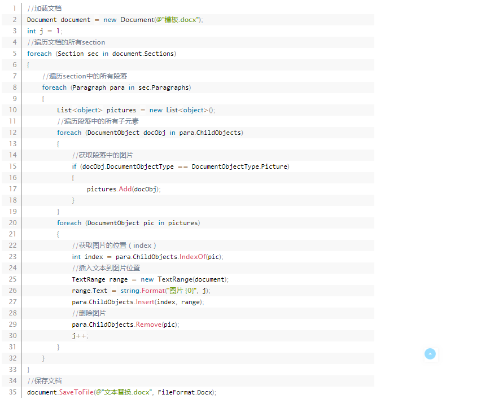481x399 pixels.
Task: Click the comment "//插入文本到图片位置"
Action: point(106,268)
